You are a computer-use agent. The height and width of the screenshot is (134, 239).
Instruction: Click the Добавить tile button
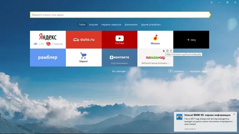tap(176, 71)
